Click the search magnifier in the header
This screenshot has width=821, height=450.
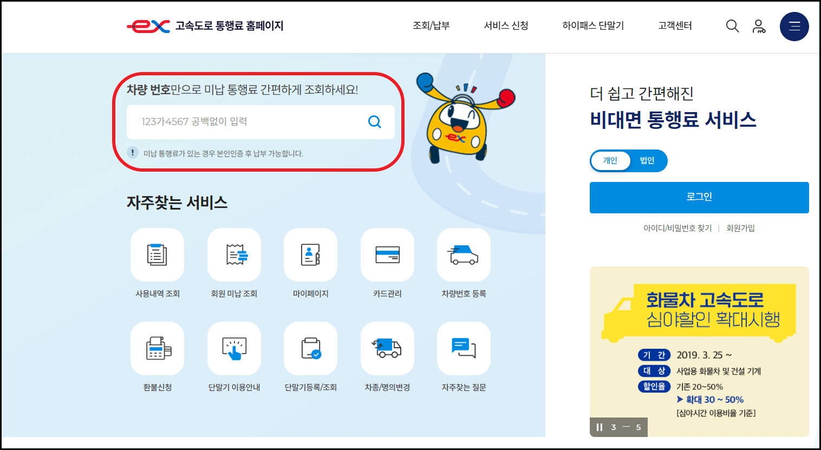click(732, 25)
